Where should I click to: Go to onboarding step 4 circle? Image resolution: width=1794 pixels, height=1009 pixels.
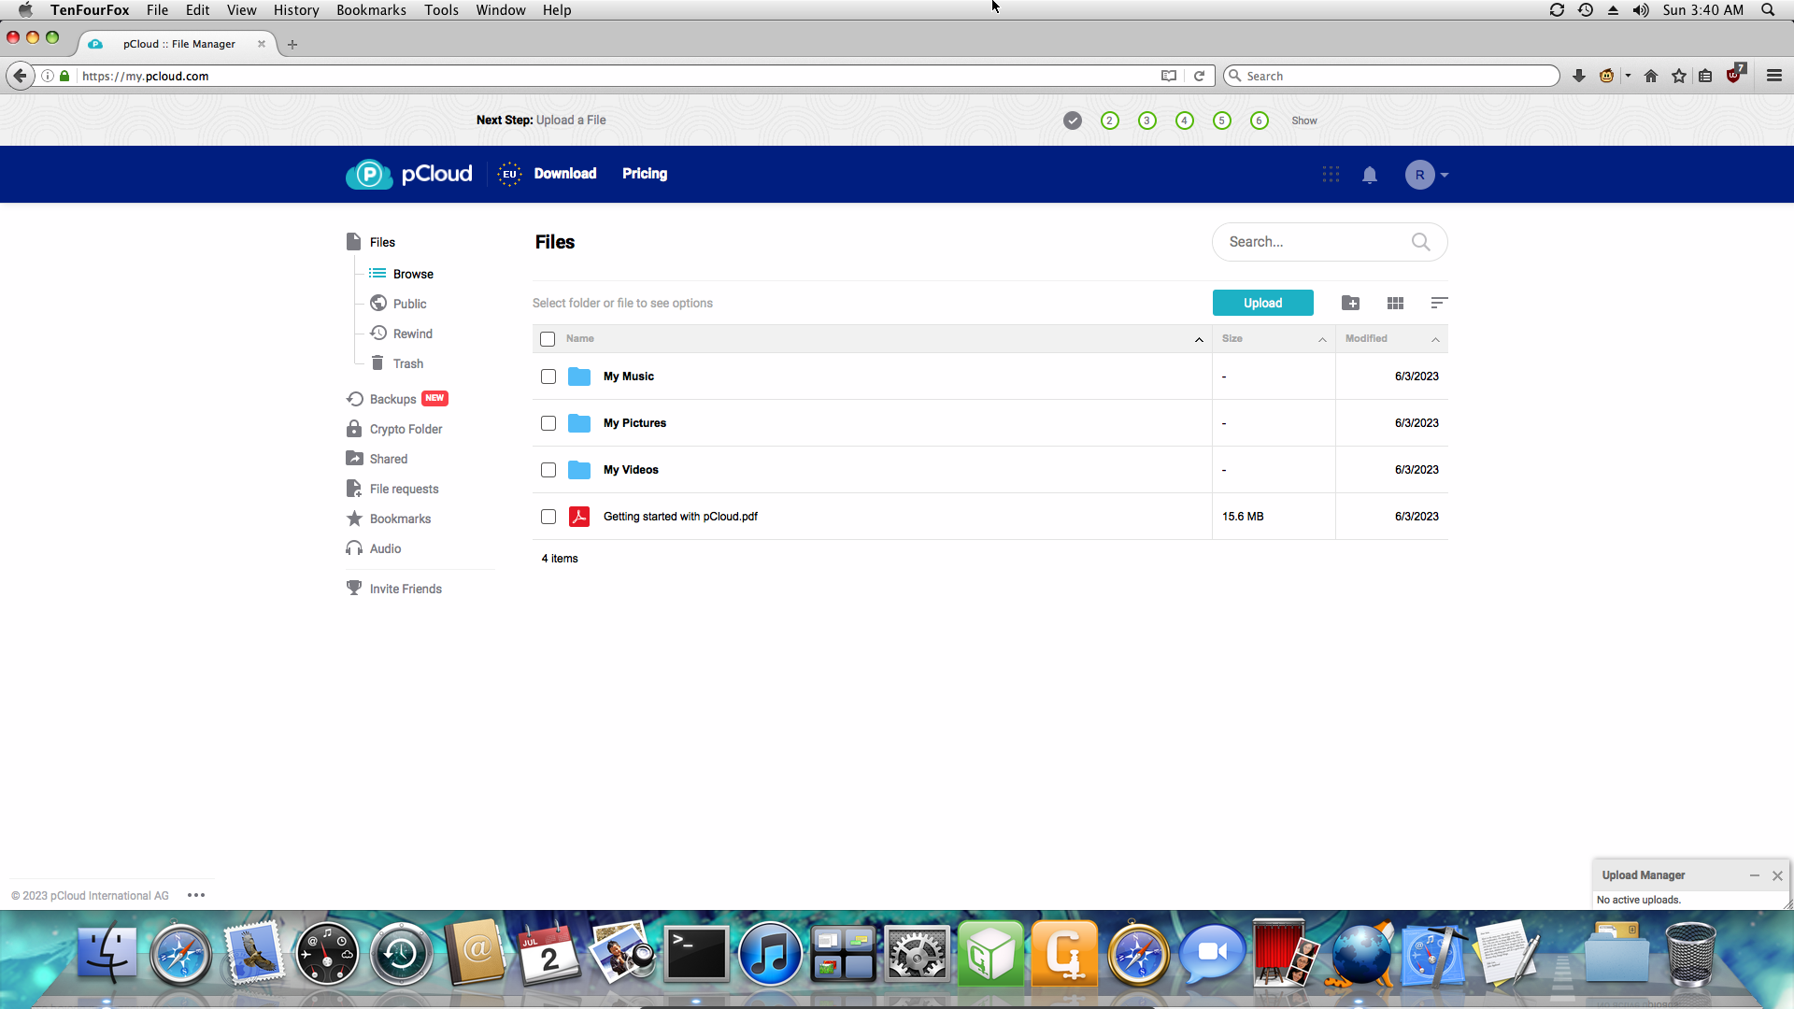point(1185,121)
